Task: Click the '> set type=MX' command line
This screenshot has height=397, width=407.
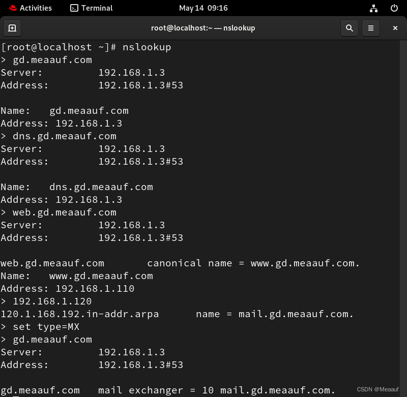Action: [40, 327]
